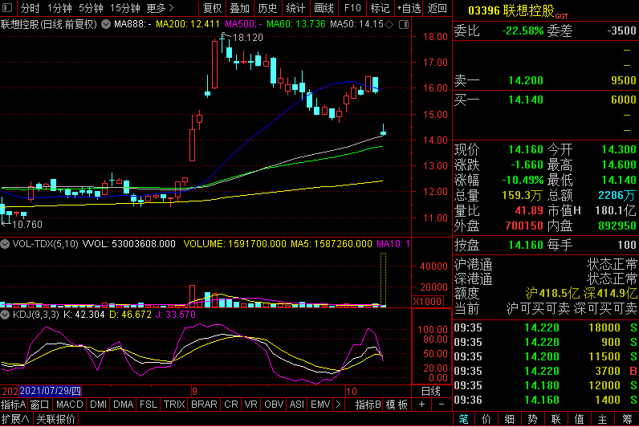Click the 复权 adjustment button
Screen dimensions: 639x427
click(x=212, y=8)
